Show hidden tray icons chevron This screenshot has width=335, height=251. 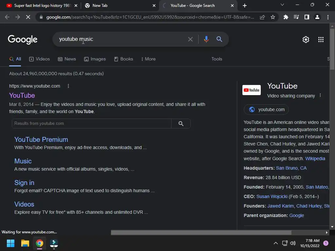click(x=276, y=243)
